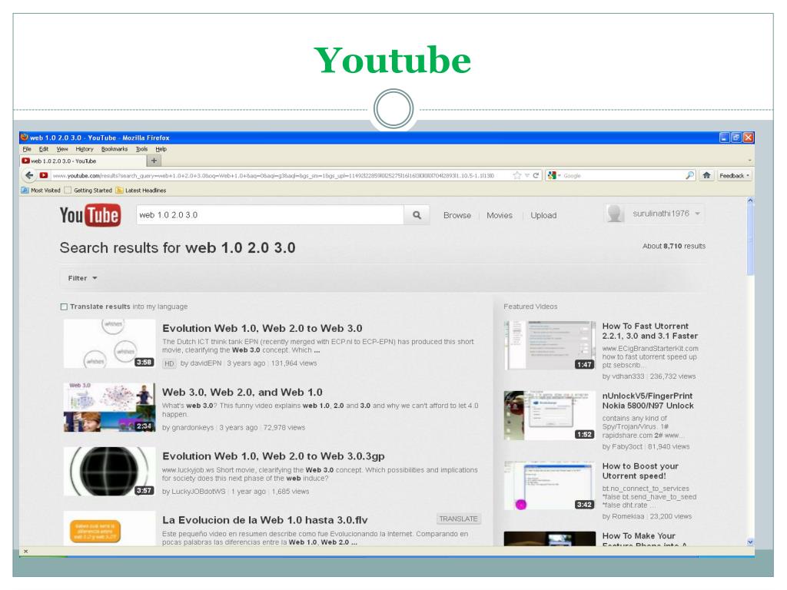Click into the YouTube search input field
The image size is (787, 590).
pyautogui.click(x=269, y=215)
